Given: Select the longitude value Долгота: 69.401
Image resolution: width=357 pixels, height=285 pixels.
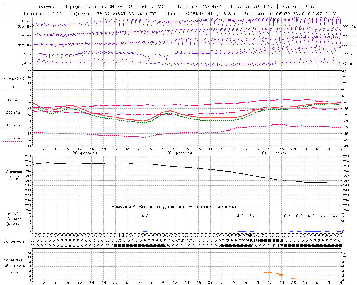Looking at the screenshot, I should pyautogui.click(x=199, y=7).
